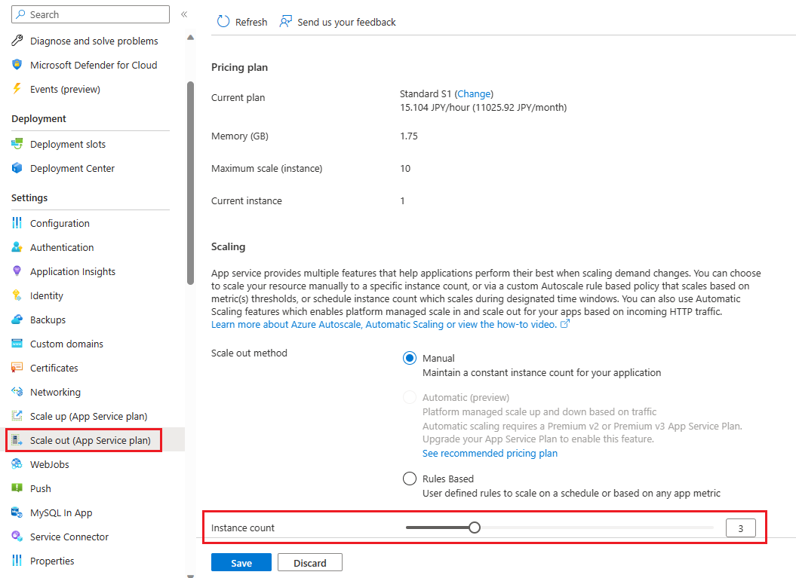Image resolution: width=796 pixels, height=578 pixels.
Task: Click the Search box in sidebar
Action: [x=91, y=14]
